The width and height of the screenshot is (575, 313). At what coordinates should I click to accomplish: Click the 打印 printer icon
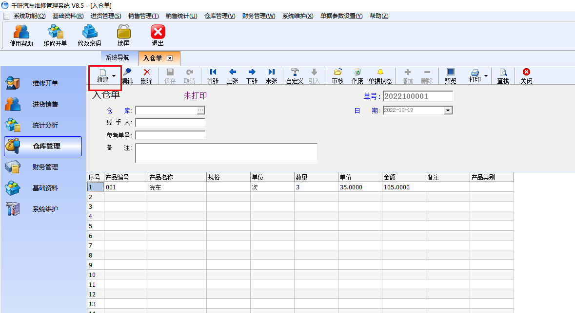pos(475,76)
